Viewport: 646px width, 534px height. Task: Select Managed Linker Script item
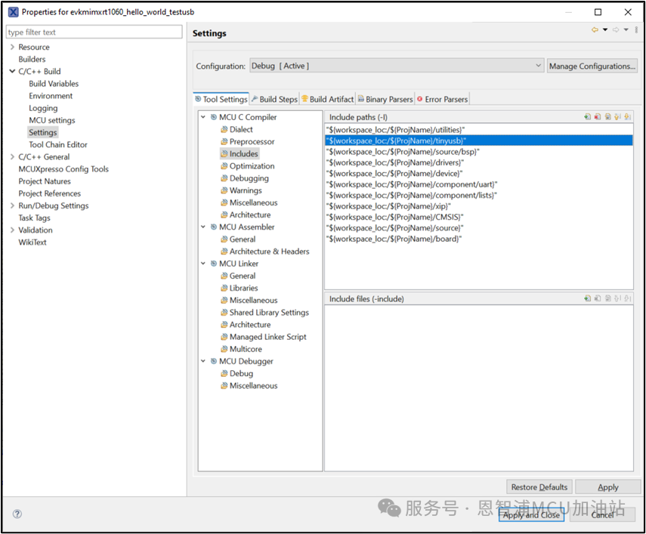[267, 337]
